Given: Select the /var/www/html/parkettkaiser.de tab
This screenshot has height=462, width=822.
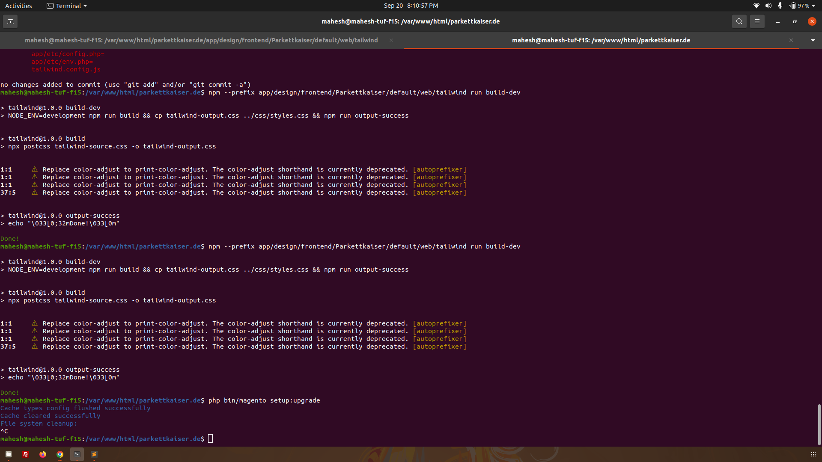Looking at the screenshot, I should click(x=601, y=40).
